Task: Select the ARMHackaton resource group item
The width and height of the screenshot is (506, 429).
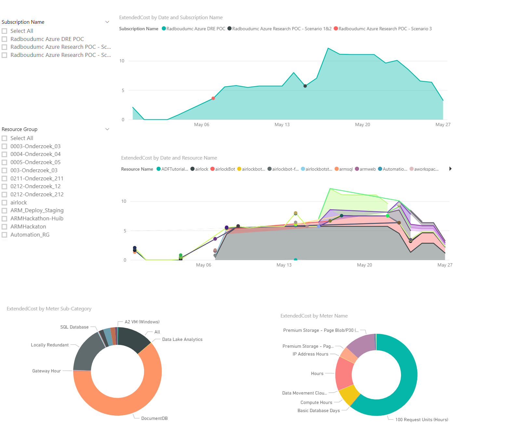Action: tap(28, 227)
